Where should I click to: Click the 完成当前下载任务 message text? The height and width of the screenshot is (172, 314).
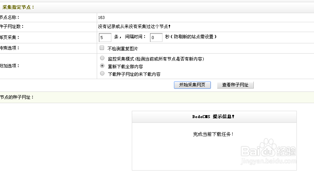click(213, 134)
